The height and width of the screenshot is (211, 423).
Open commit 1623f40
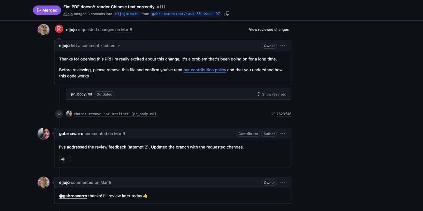point(284,114)
